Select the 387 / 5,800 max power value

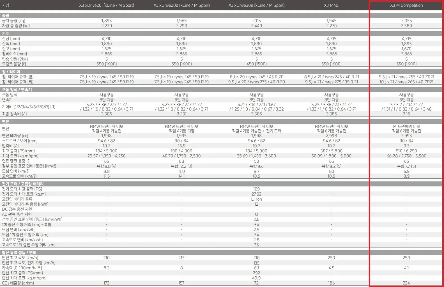coord(331,151)
